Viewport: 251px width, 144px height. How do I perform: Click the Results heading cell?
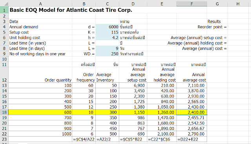coord(214,21)
